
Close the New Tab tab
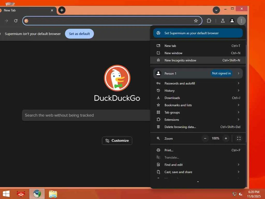coord(52,10)
